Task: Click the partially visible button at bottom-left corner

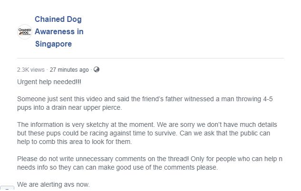Action: click(7, 188)
